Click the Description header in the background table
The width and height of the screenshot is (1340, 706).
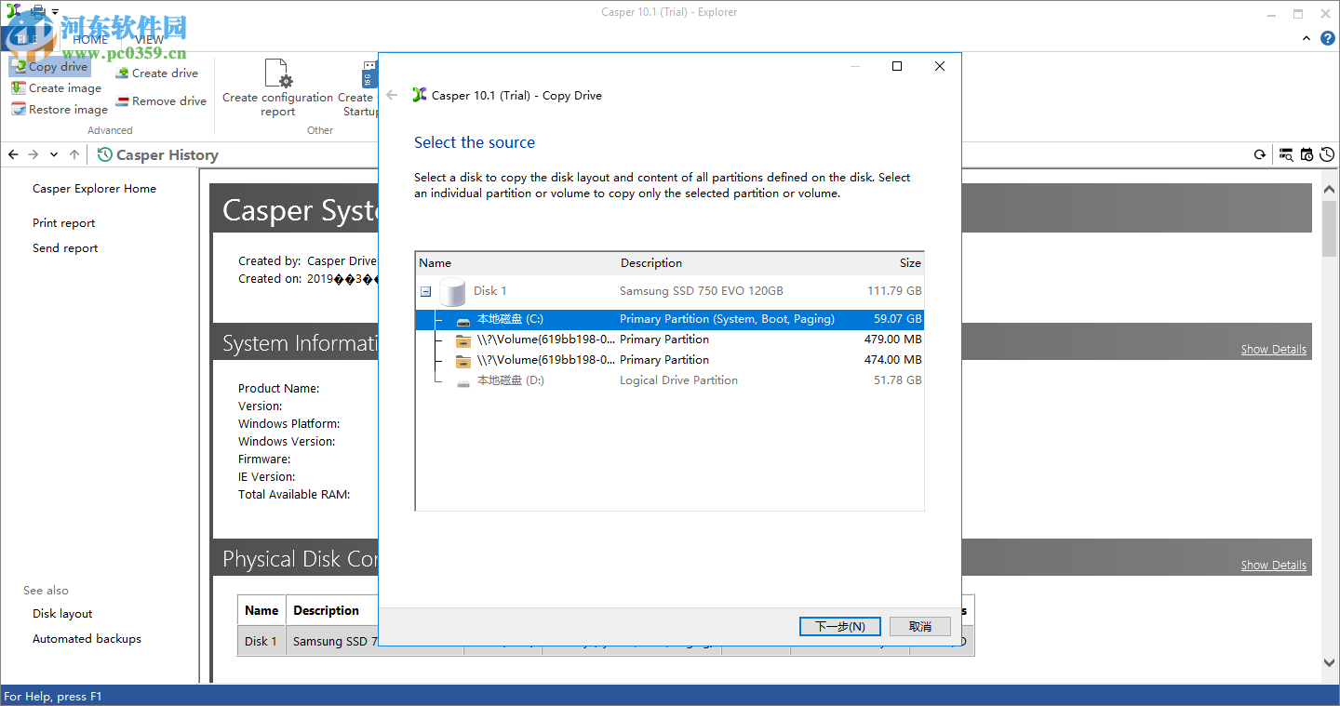(x=326, y=611)
